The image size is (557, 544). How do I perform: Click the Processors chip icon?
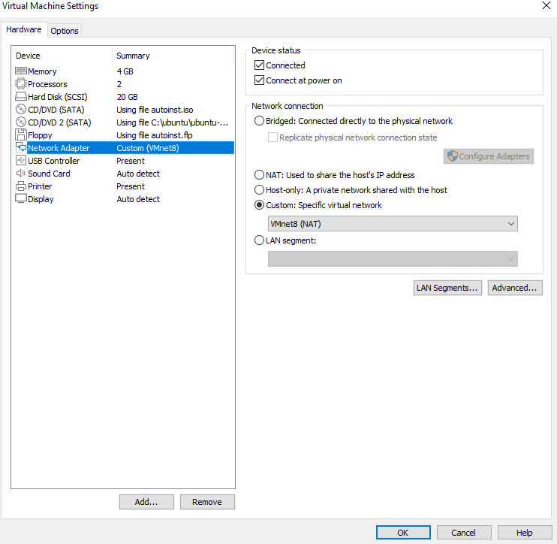point(21,84)
